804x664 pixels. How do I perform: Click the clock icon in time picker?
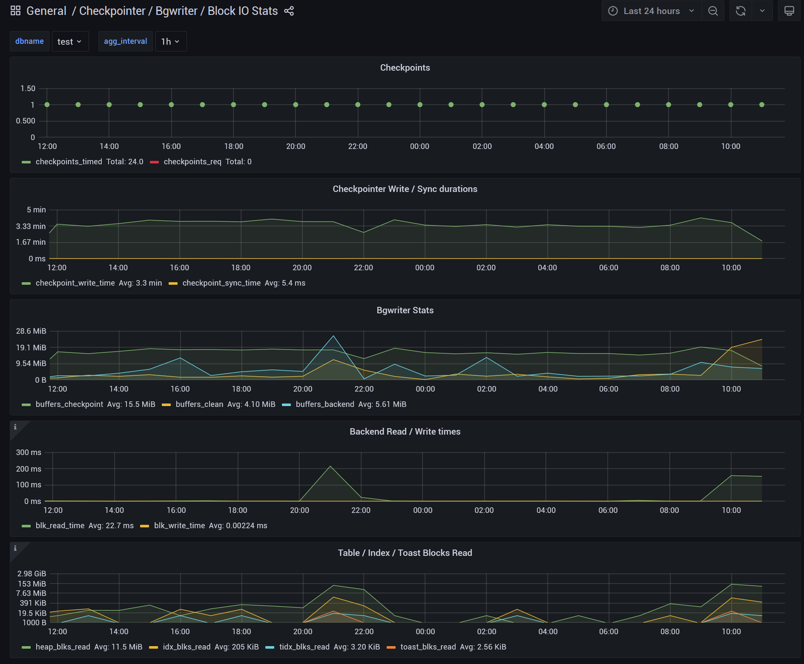613,11
